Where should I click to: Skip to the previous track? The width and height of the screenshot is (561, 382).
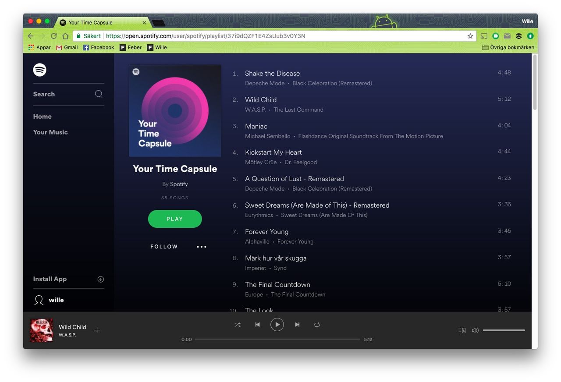point(257,325)
